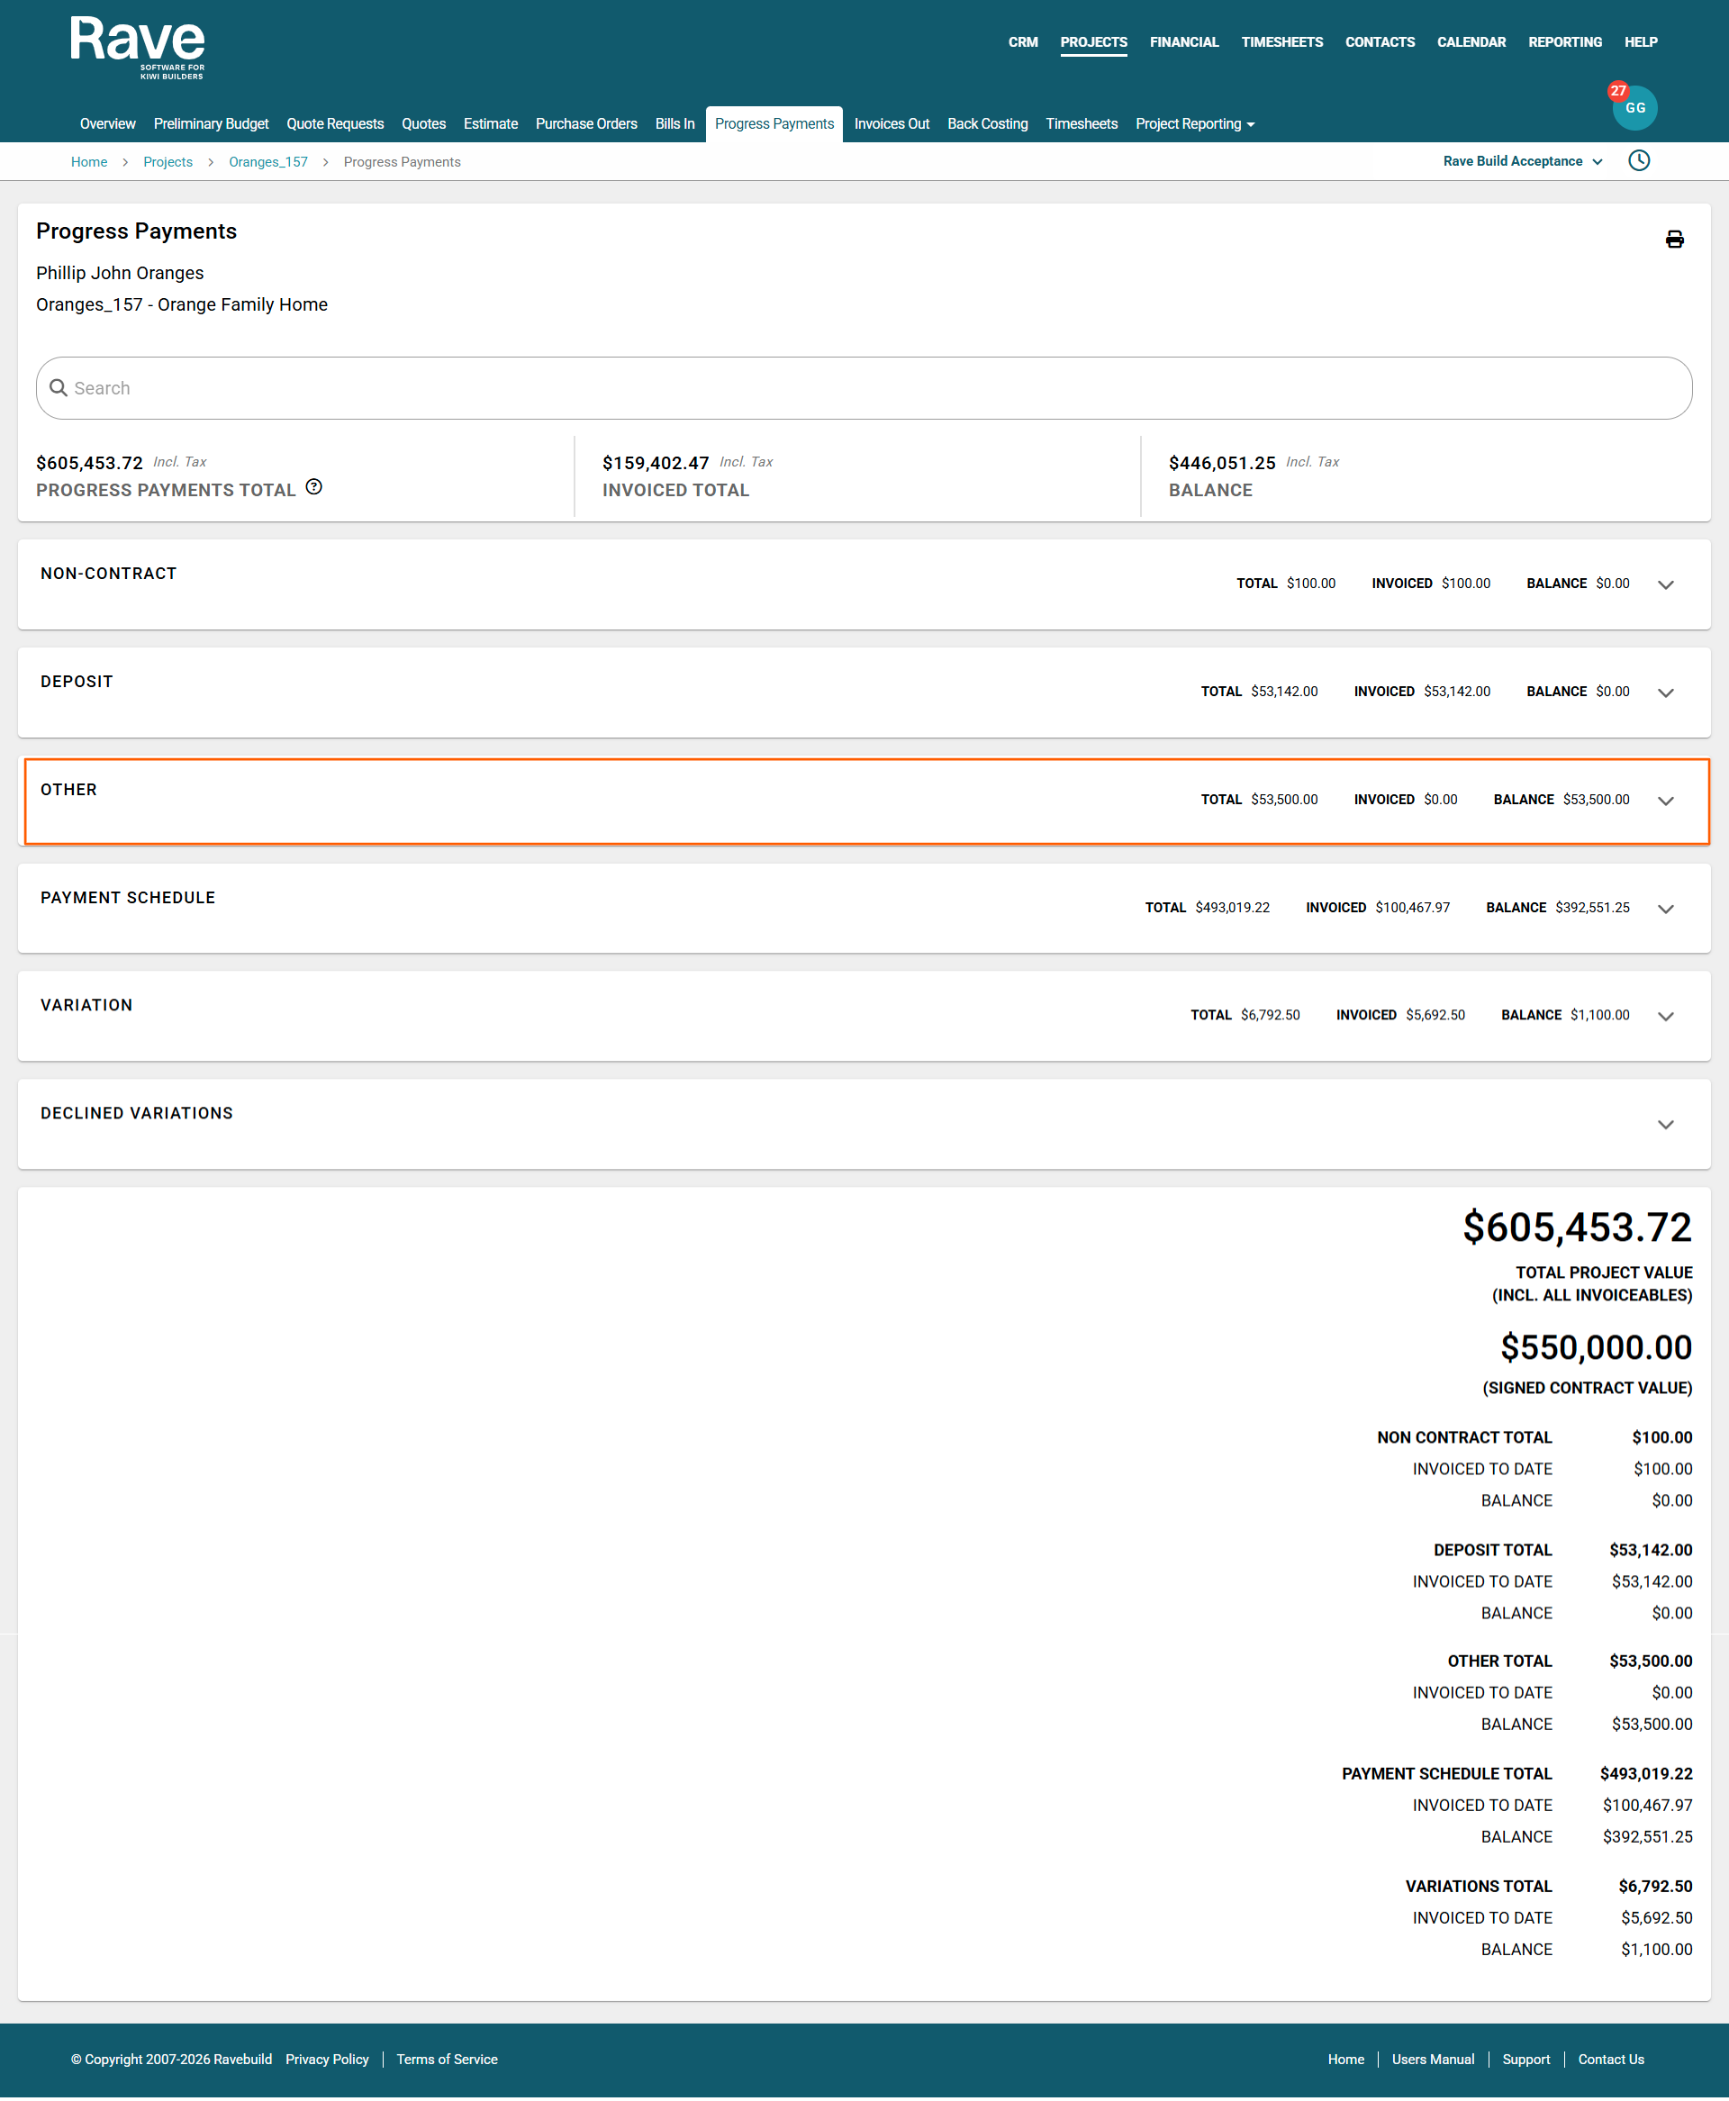The image size is (1729, 2101).
Task: Open the Financial menu
Action: click(x=1183, y=41)
